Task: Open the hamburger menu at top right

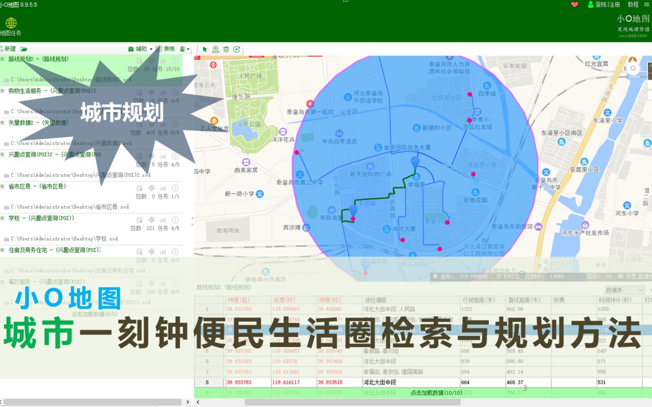Action: coord(647,4)
